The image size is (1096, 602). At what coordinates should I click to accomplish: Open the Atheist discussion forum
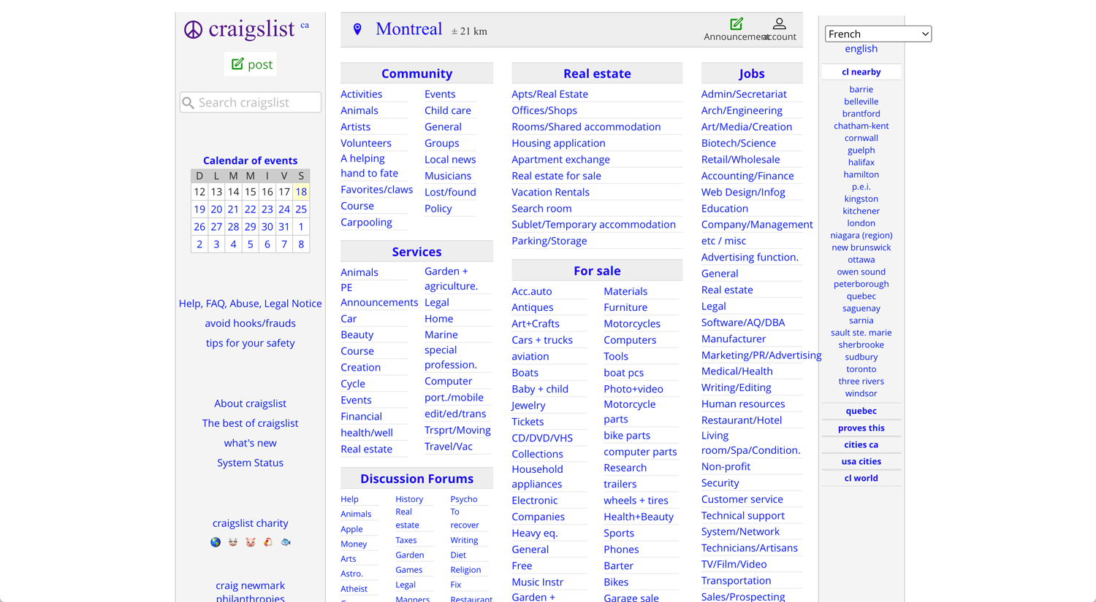point(354,589)
